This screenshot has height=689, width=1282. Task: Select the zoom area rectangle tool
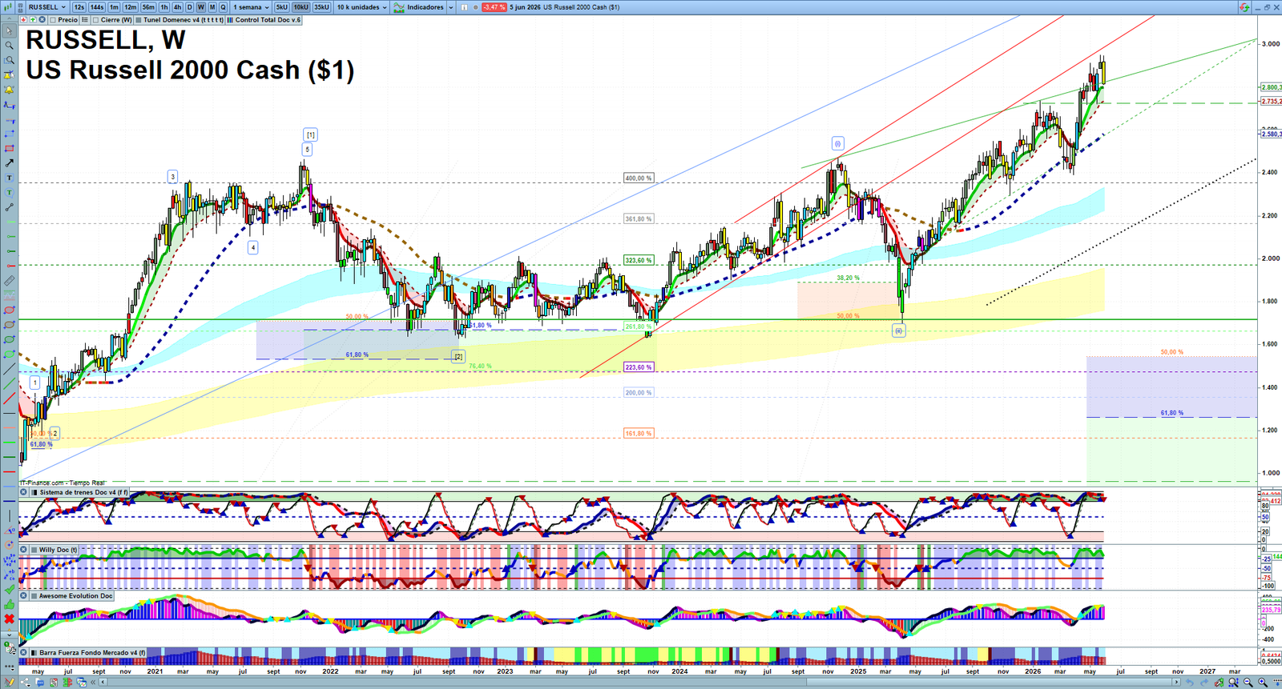[x=9, y=60]
